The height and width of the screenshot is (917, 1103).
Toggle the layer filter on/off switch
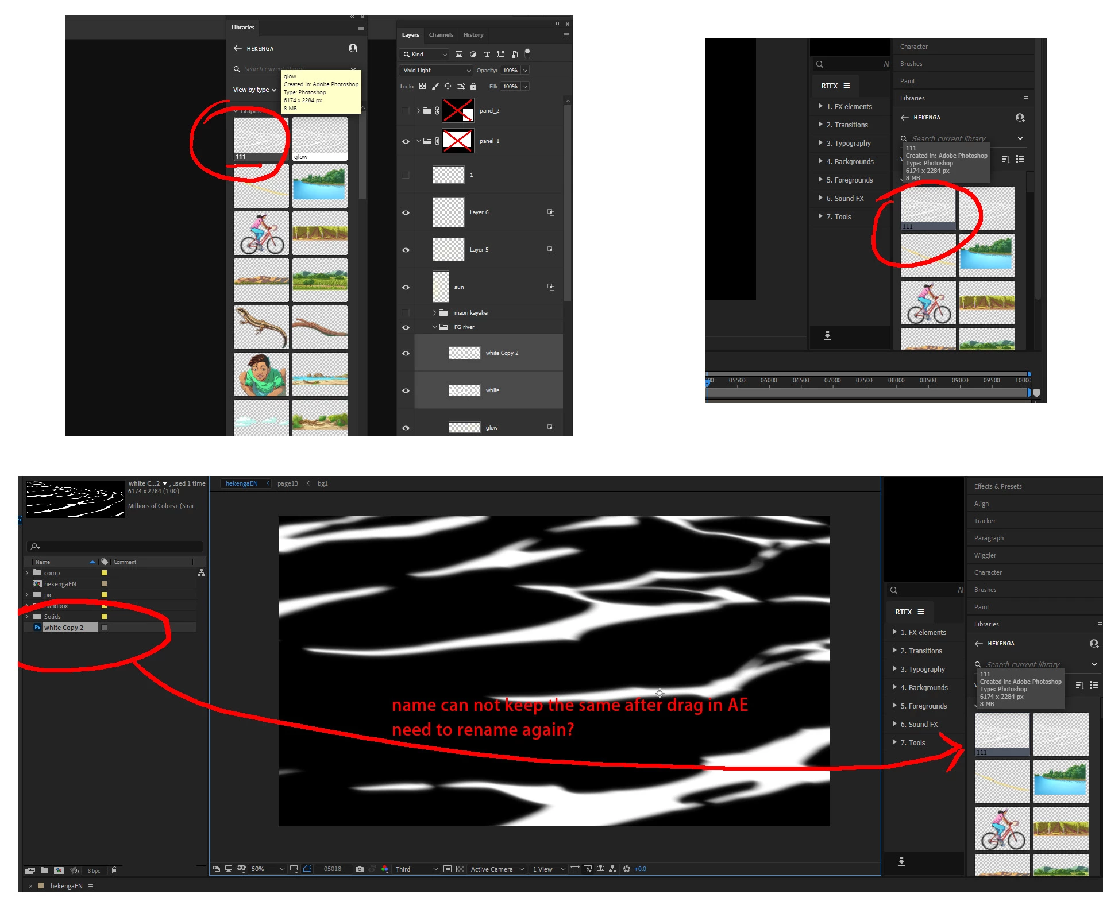tap(527, 53)
